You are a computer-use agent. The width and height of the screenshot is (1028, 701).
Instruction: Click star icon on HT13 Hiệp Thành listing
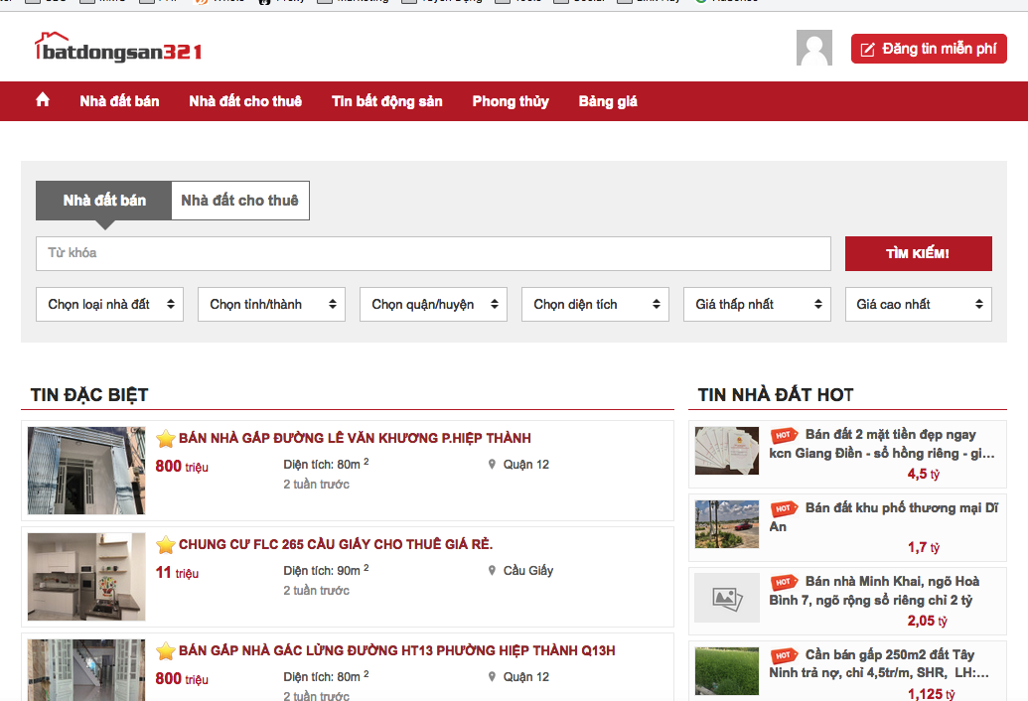coord(166,650)
